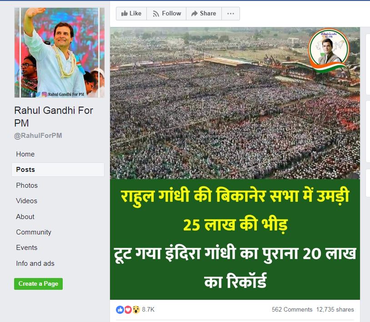Open the Community section
The width and height of the screenshot is (370, 322).
click(34, 232)
